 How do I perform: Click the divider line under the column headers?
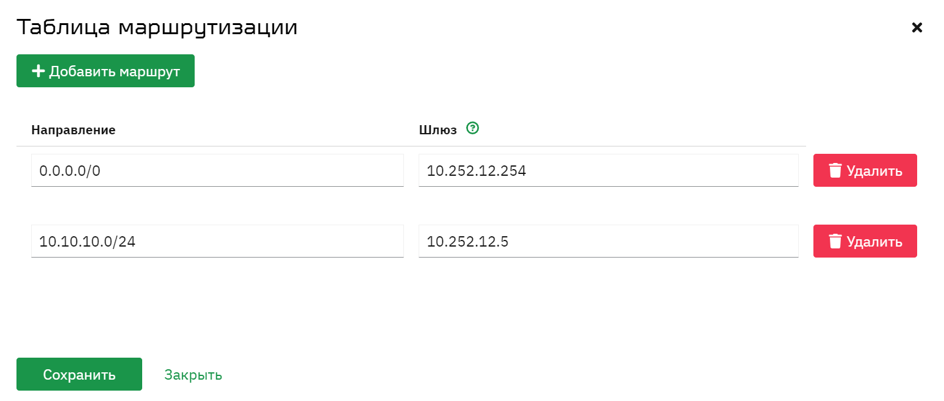click(x=411, y=146)
